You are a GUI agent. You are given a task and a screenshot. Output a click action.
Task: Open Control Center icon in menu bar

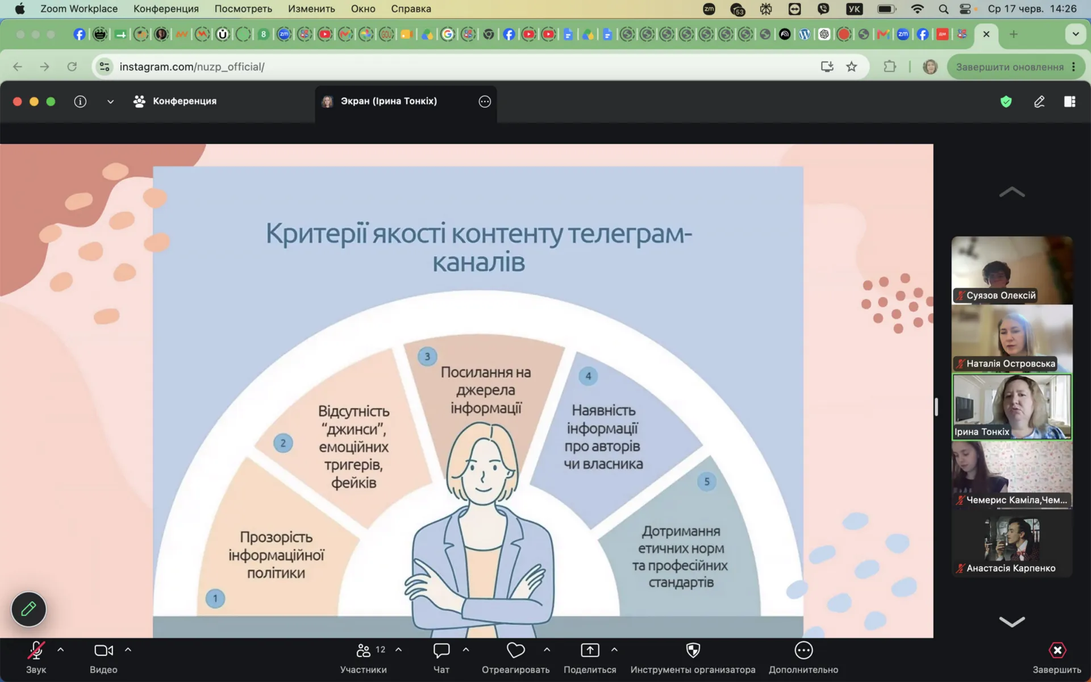coord(965,9)
